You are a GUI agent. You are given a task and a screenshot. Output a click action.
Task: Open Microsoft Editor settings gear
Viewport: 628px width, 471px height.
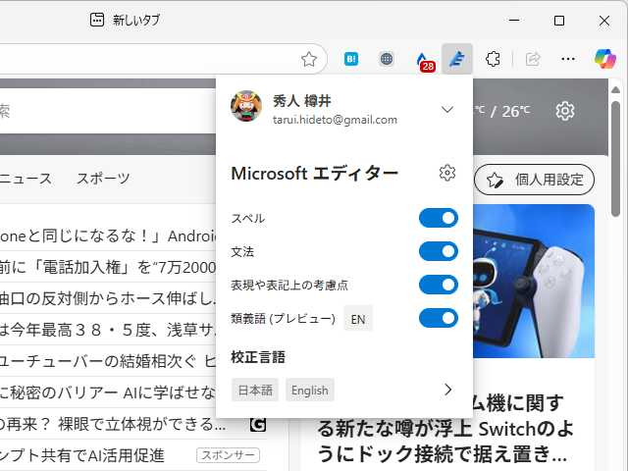(447, 174)
